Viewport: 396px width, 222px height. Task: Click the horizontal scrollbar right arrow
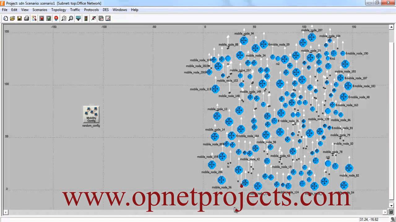(385, 212)
